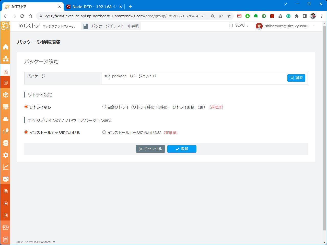This screenshot has width=327, height=245.
Task: Open the Chrome three-dot menu
Action: [321, 16]
